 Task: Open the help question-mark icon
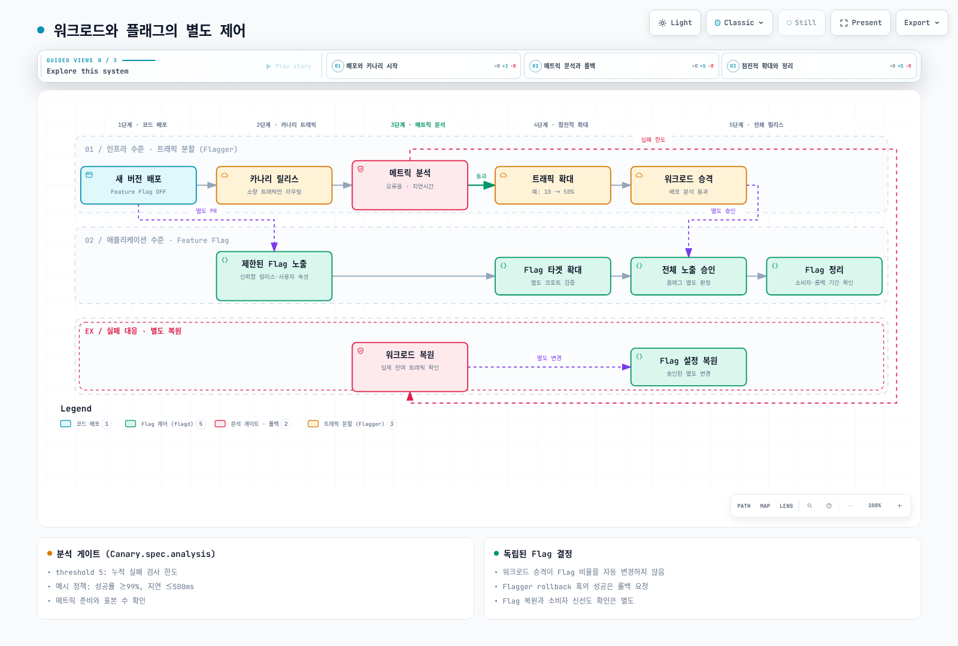coord(829,506)
